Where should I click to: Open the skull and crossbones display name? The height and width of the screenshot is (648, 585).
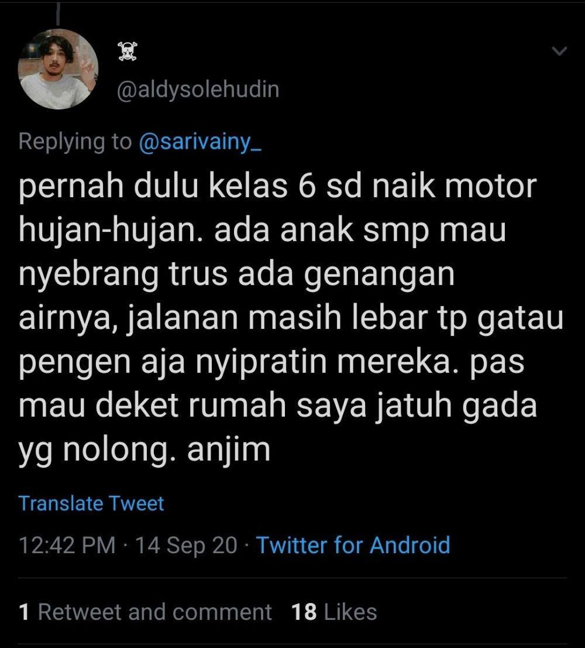(128, 52)
